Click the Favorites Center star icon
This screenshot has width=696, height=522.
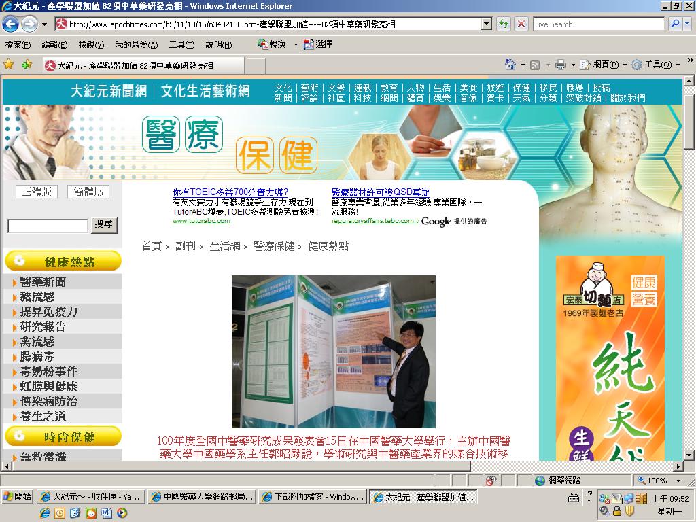9,65
